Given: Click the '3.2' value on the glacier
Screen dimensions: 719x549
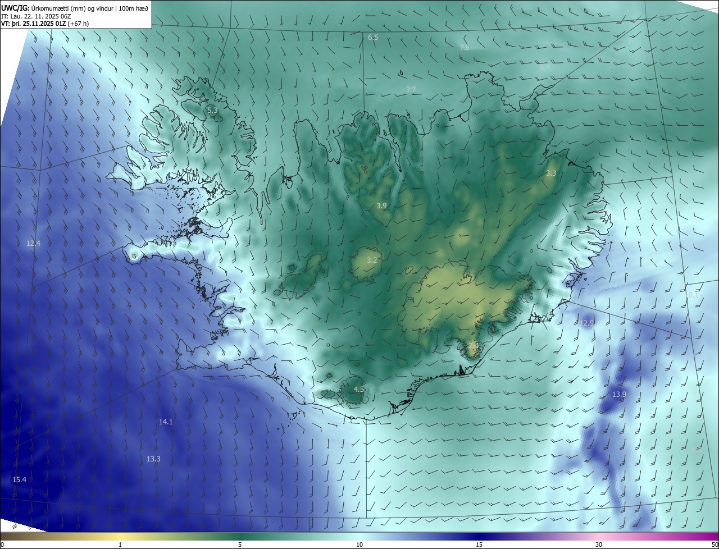Looking at the screenshot, I should click(x=372, y=260).
